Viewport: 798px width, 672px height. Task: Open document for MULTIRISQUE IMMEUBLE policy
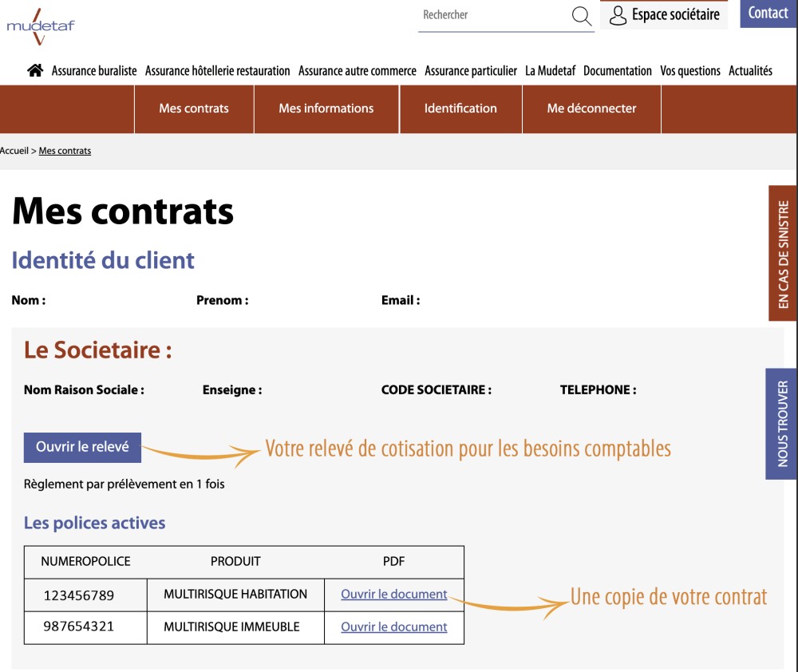coord(393,627)
